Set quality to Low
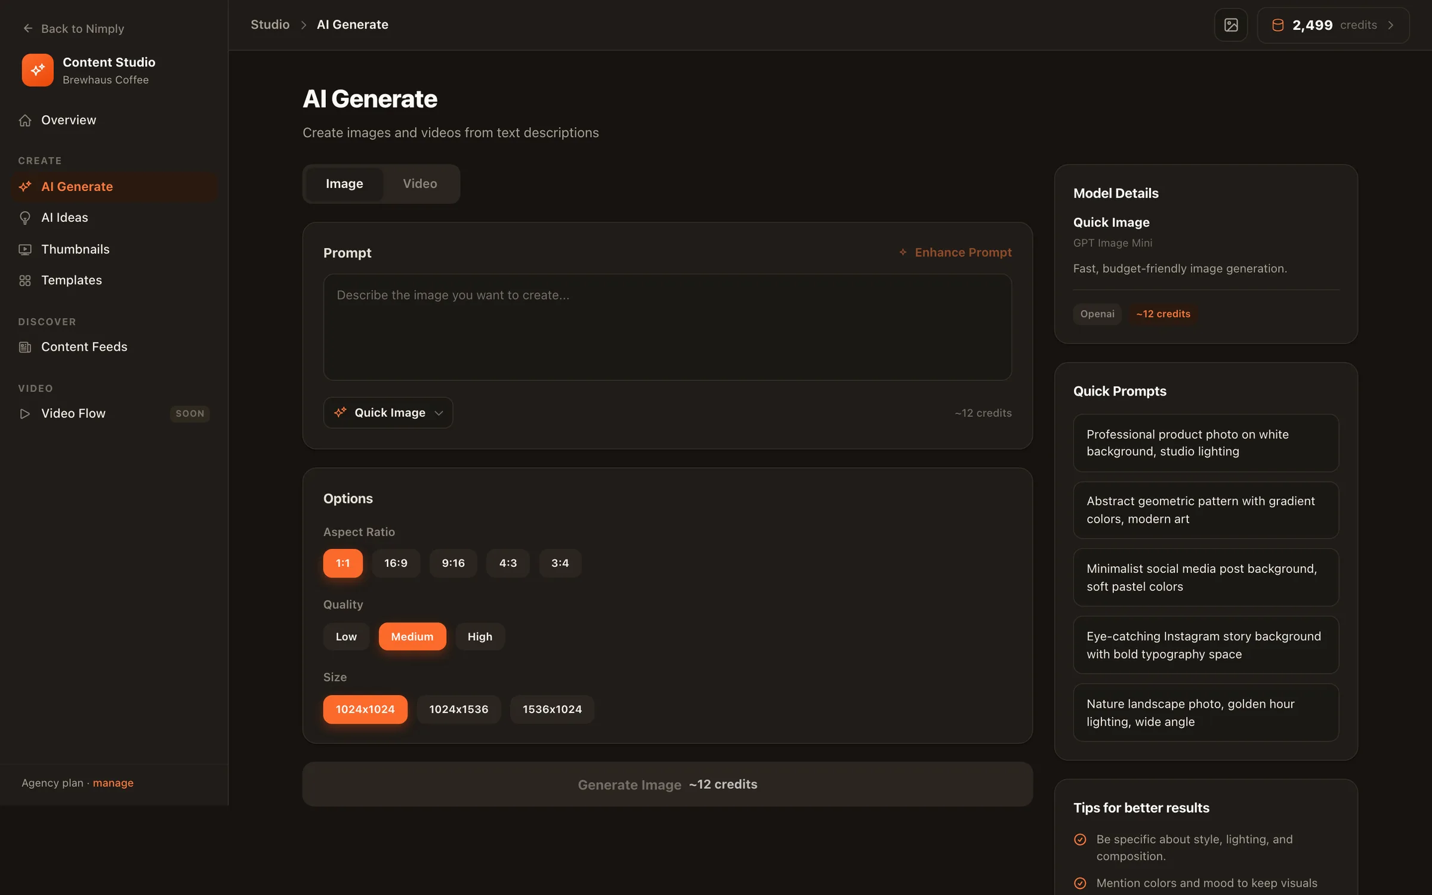The height and width of the screenshot is (895, 1432). [x=346, y=637]
